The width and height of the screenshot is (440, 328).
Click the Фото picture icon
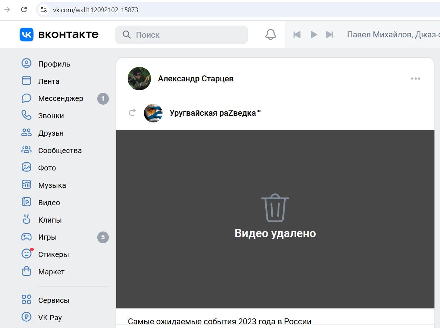(x=26, y=168)
